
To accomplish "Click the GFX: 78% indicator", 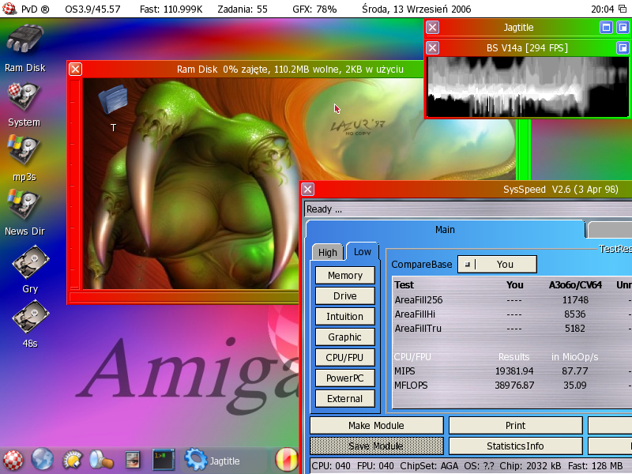I will pos(314,9).
